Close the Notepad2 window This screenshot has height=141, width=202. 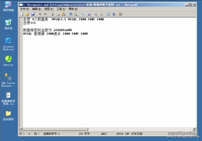pos(194,5)
